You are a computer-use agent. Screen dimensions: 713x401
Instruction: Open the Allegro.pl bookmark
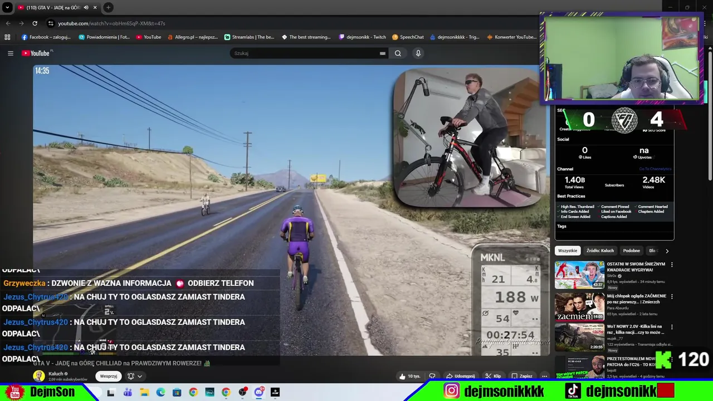tap(193, 37)
